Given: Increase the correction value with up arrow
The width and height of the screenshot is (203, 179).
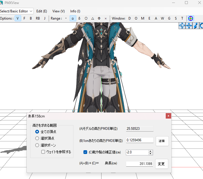Looking at the screenshot, I should pos(151,151).
